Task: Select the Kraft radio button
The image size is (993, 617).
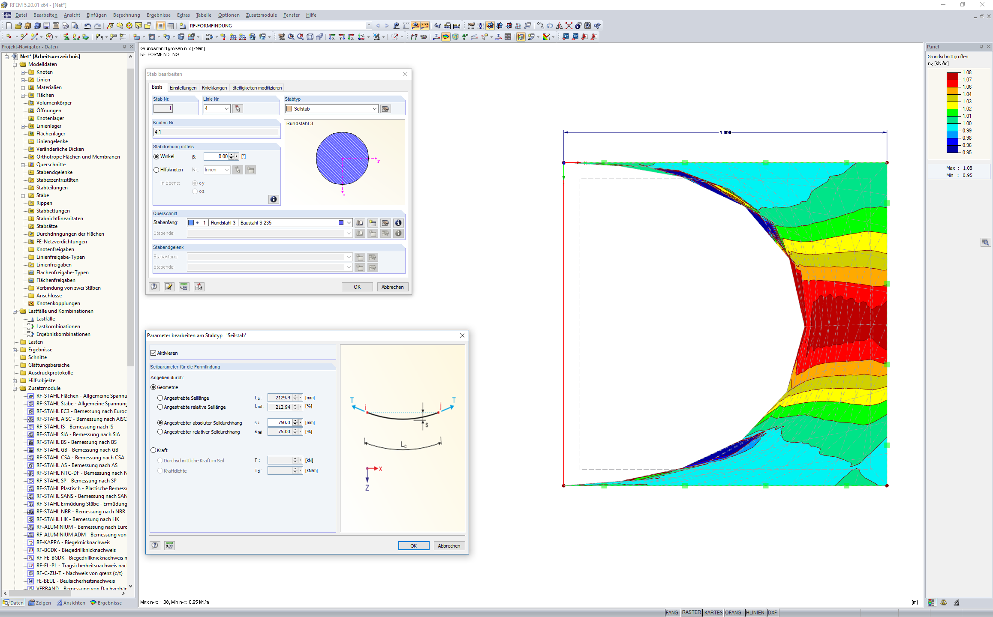Action: (153, 450)
